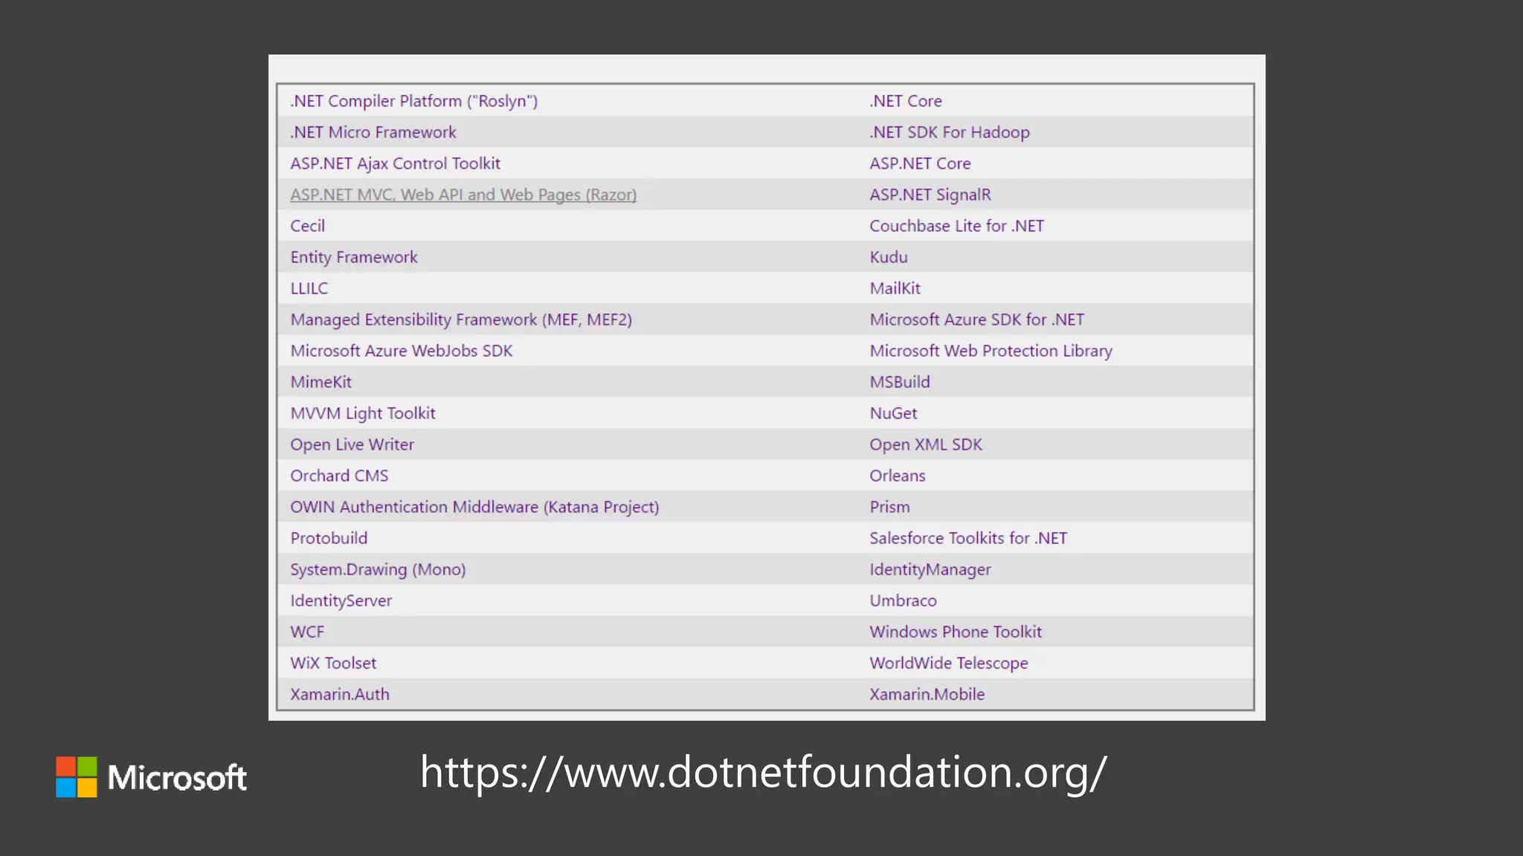
Task: Open the IdentityServer link
Action: pos(341,600)
